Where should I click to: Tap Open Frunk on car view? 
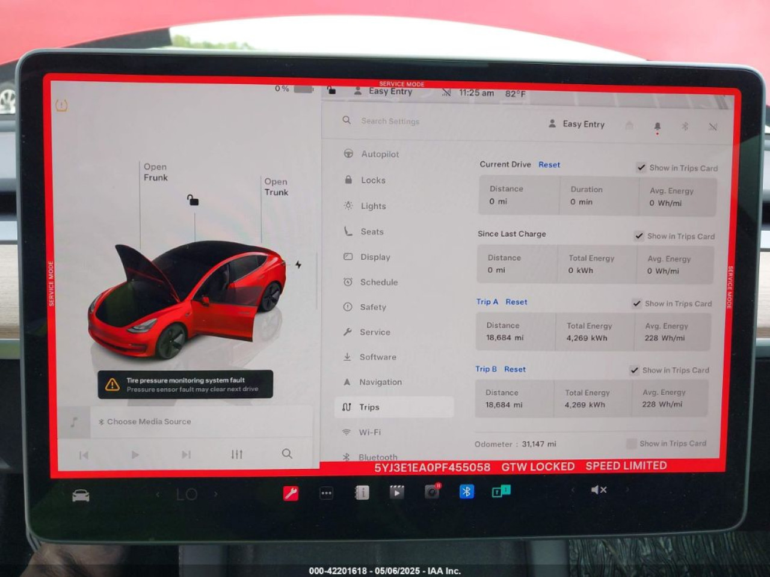[x=155, y=172]
